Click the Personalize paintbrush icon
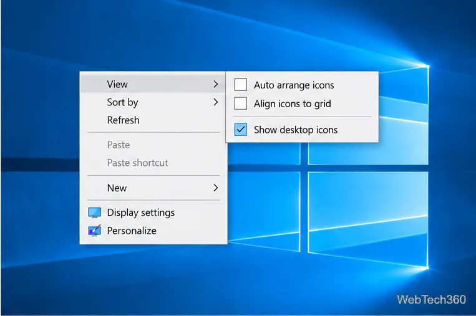The height and width of the screenshot is (316, 476). click(x=94, y=231)
